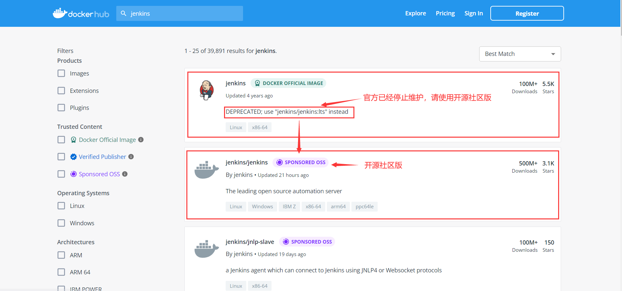The image size is (622, 291).
Task: Tick the ARM 64 architecture checkbox
Action: tap(61, 272)
